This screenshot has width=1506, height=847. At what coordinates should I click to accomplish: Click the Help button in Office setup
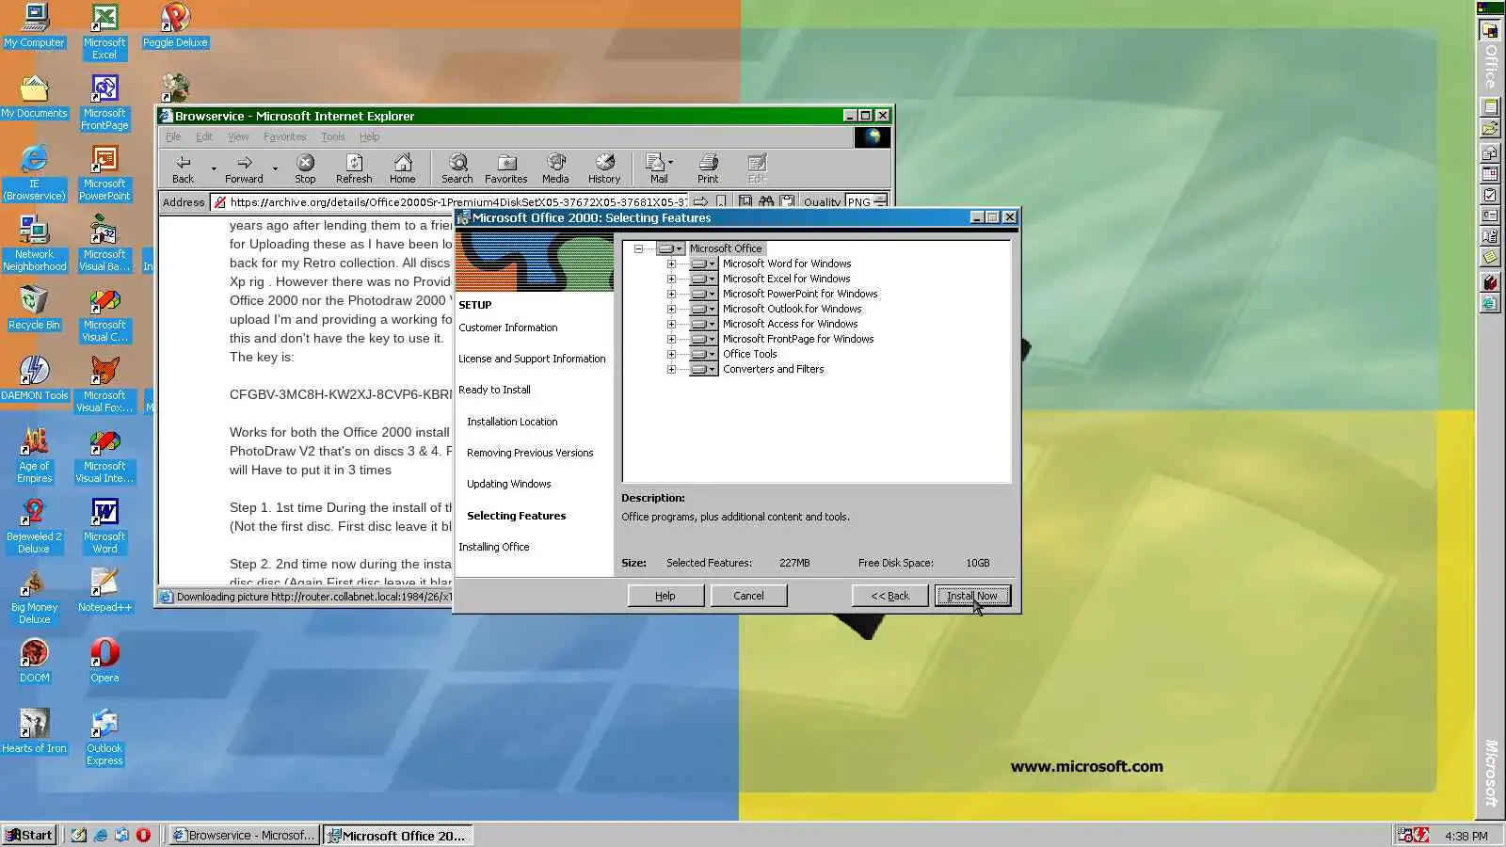pos(665,596)
